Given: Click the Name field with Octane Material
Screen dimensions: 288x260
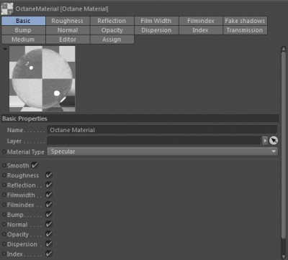Looking at the screenshot, I should (x=162, y=130).
